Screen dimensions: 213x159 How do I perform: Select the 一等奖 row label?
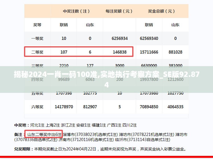tap(37, 38)
